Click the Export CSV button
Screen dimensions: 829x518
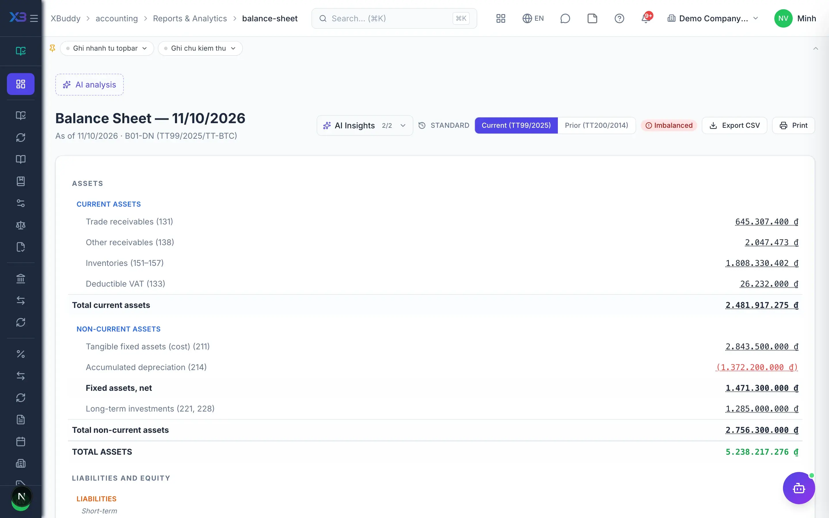[734, 125]
